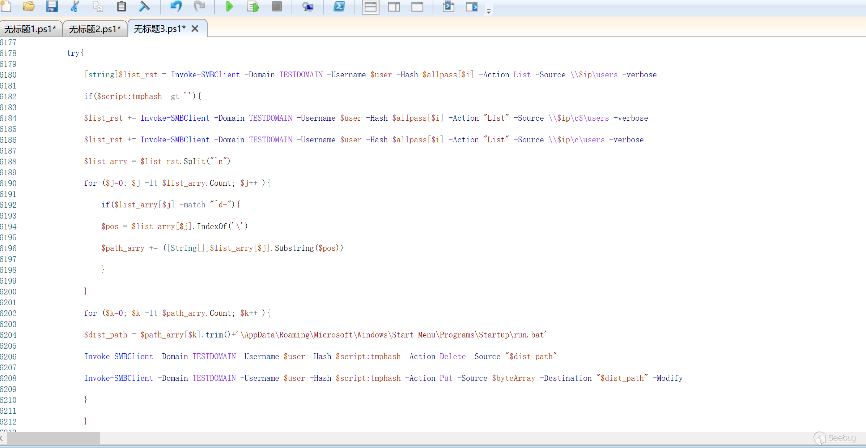Viewport: 866px width, 448px height.
Task: Close the 无标题3.ps1 tab
Action: tap(195, 29)
